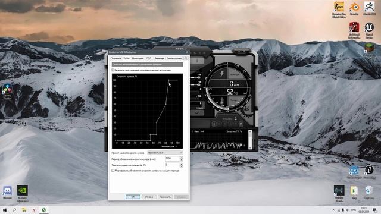
Task: Click the network icon in the system tray
Action: [x=339, y=210]
